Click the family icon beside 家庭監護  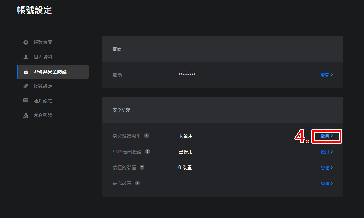[26, 115]
